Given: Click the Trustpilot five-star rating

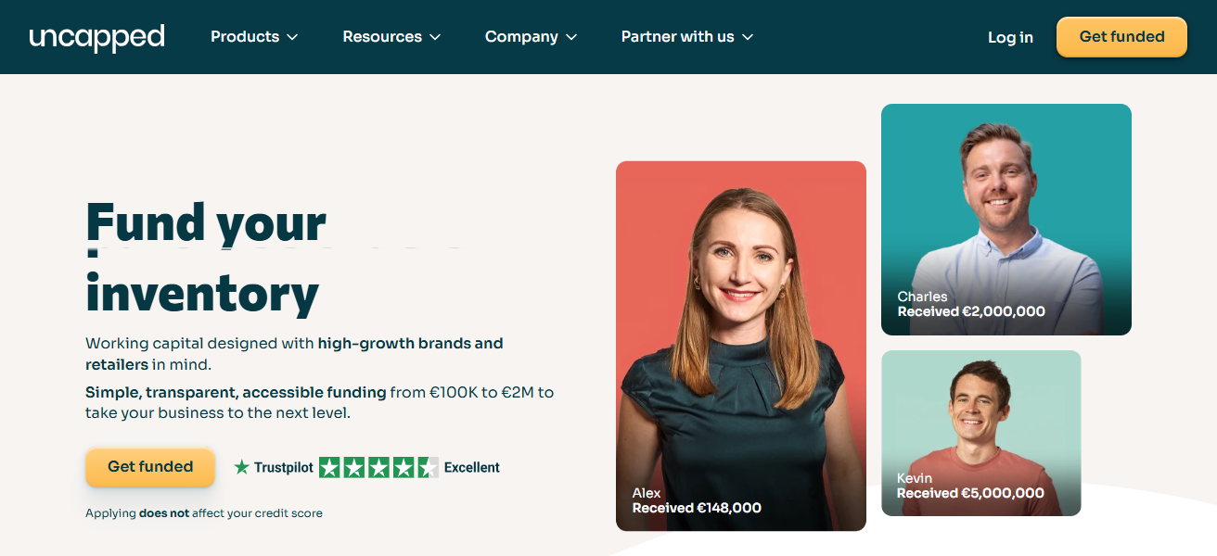Looking at the screenshot, I should click(x=378, y=468).
